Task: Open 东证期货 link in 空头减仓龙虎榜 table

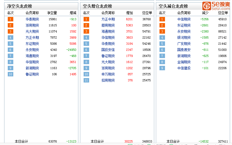Action: click(184, 25)
